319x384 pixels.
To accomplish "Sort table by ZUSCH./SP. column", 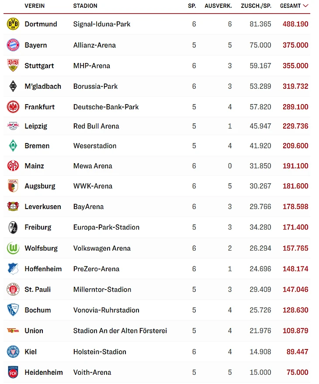I will tap(256, 6).
